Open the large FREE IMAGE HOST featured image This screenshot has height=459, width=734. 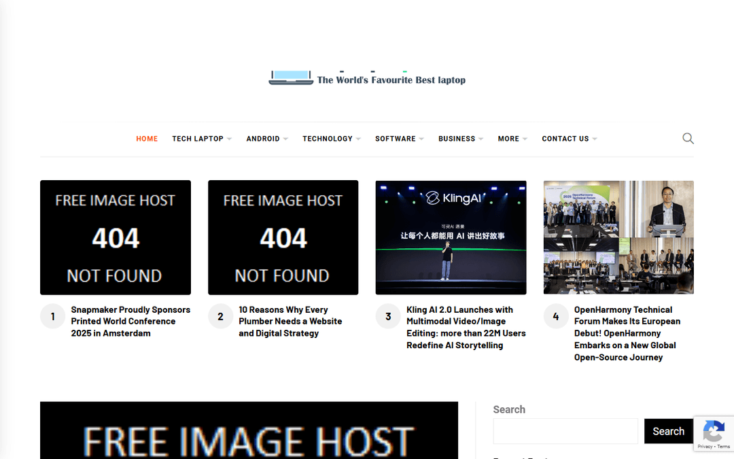pyautogui.click(x=249, y=430)
